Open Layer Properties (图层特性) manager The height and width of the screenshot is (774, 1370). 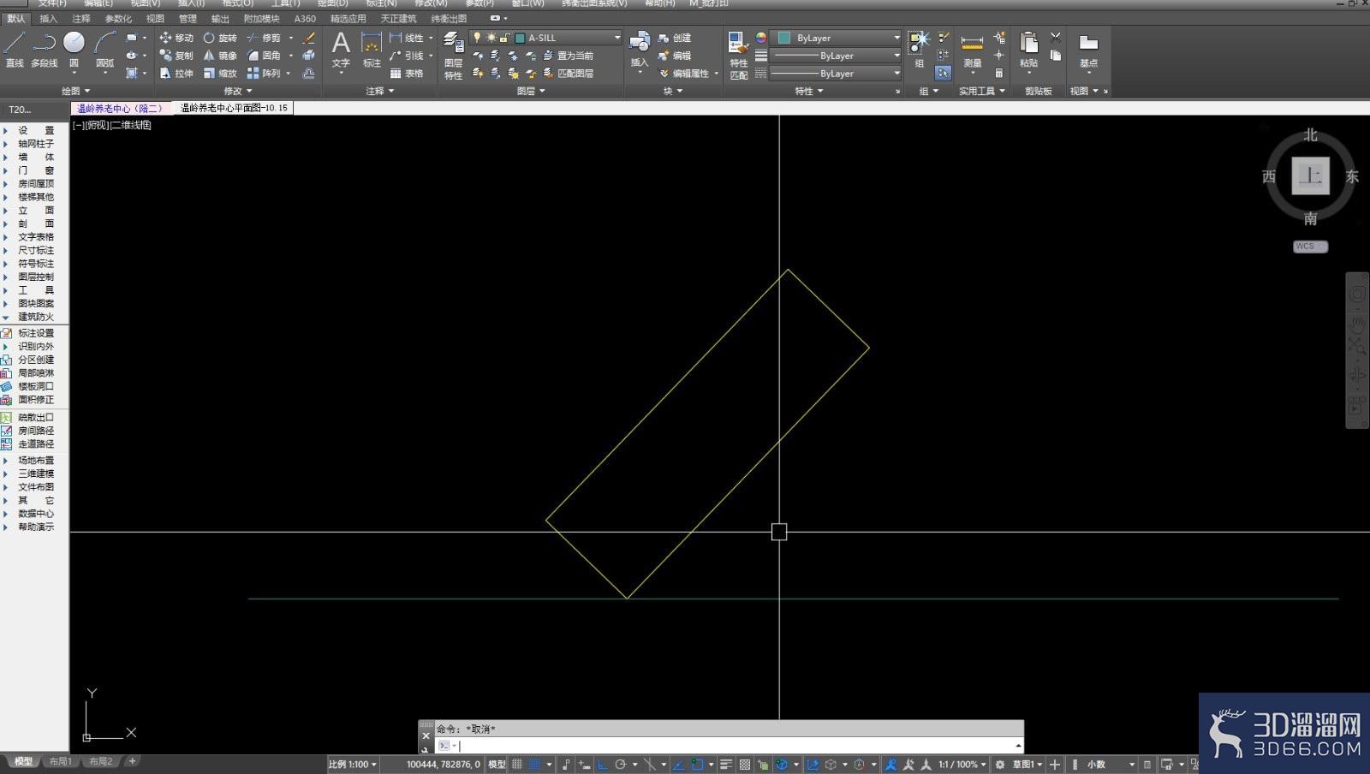click(x=453, y=57)
